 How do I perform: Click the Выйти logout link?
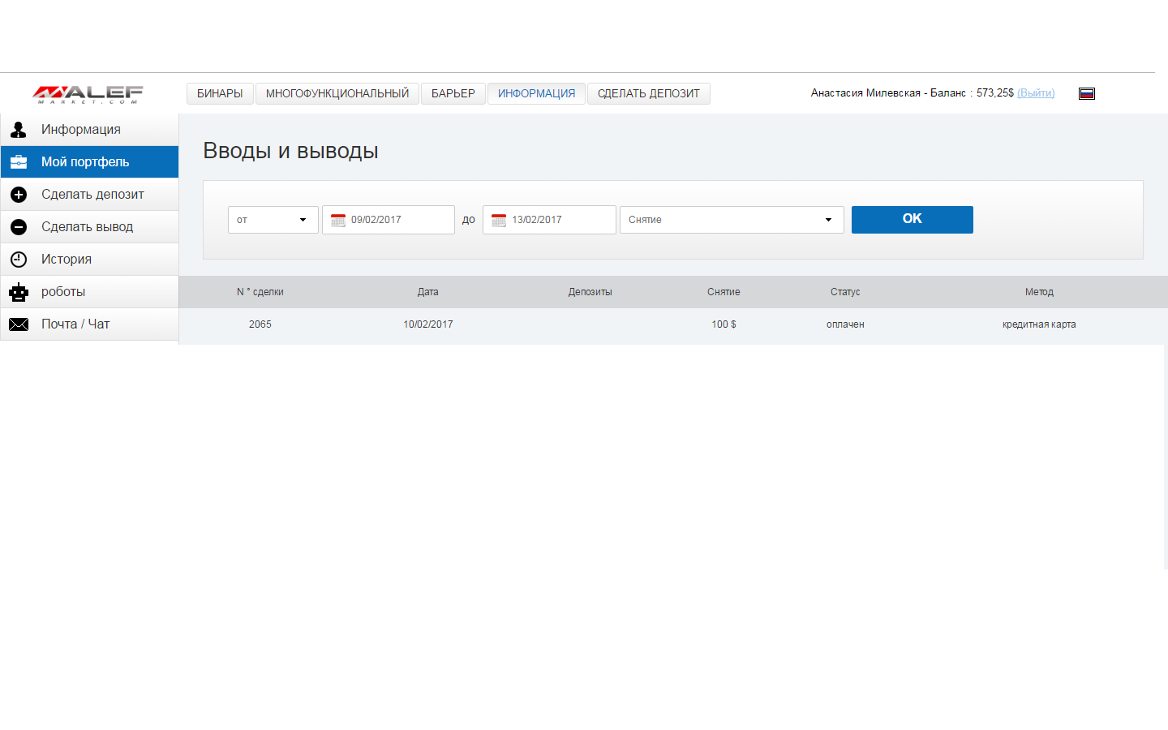click(x=1036, y=93)
